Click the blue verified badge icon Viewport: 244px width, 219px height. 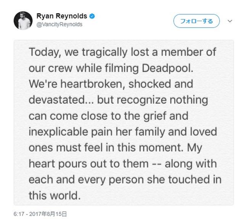92,16
